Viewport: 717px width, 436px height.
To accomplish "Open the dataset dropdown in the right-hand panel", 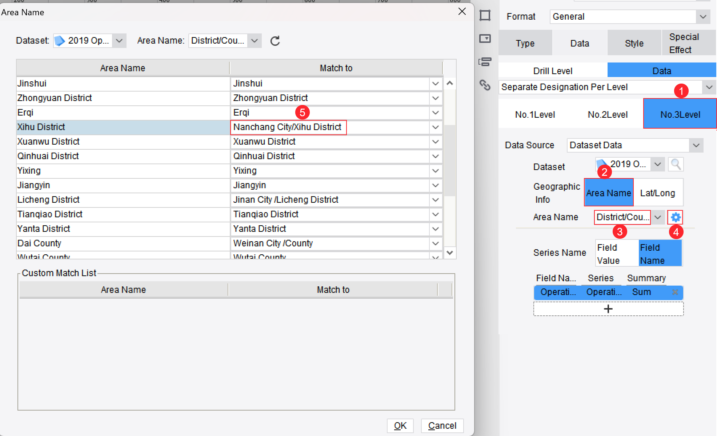I will (657, 164).
